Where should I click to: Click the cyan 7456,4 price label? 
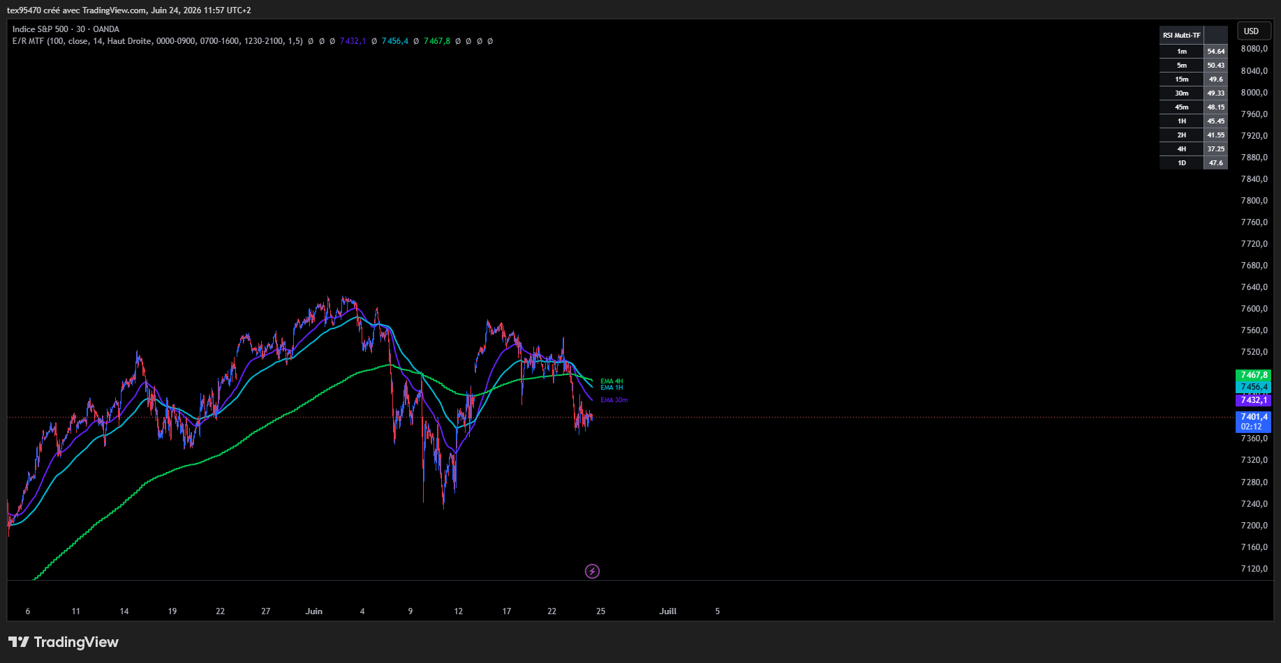(1253, 387)
